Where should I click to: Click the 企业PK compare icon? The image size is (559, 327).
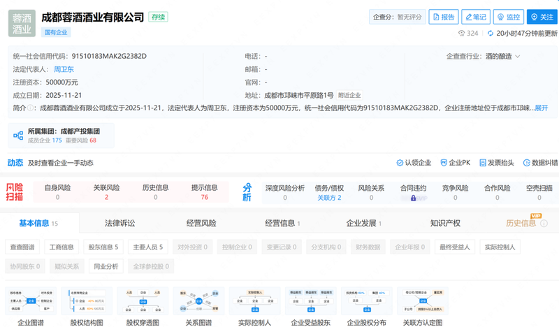[x=444, y=163]
